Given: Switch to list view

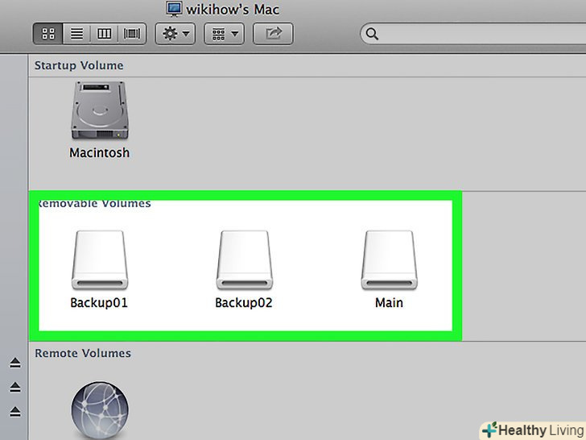Looking at the screenshot, I should pos(76,34).
